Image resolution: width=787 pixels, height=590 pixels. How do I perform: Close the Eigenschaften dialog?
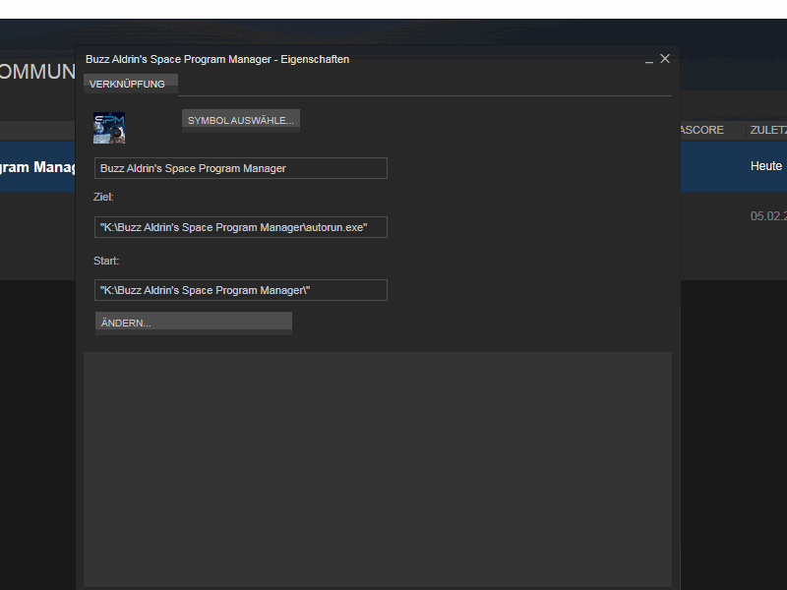tap(665, 59)
